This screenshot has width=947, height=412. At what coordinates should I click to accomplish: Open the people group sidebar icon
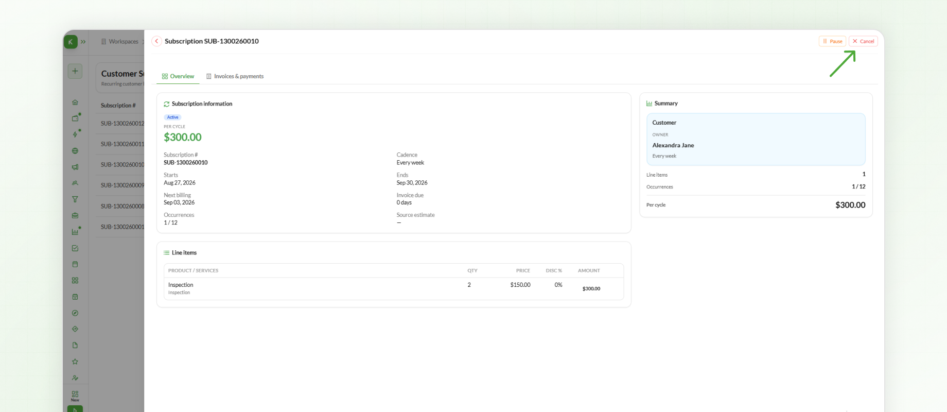click(x=75, y=183)
